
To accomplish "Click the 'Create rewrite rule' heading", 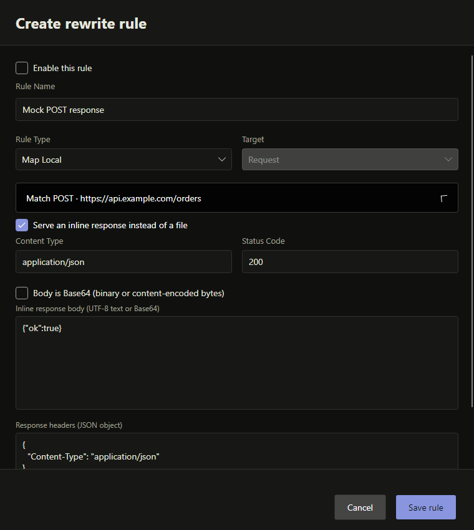I will pyautogui.click(x=81, y=24).
